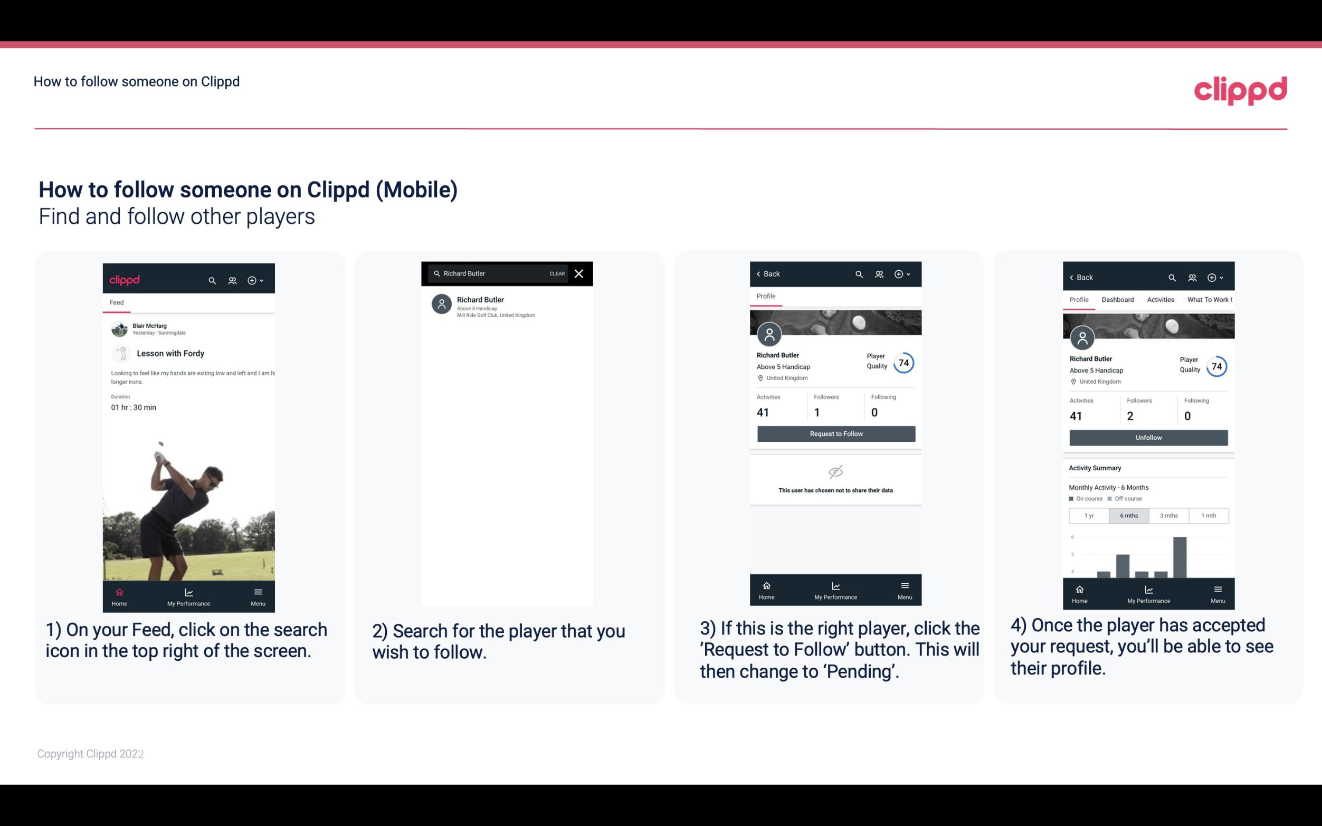Click the search icon on profile screen
The width and height of the screenshot is (1322, 826).
click(x=858, y=273)
